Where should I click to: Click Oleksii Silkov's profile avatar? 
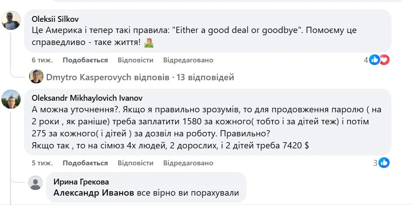12,20
